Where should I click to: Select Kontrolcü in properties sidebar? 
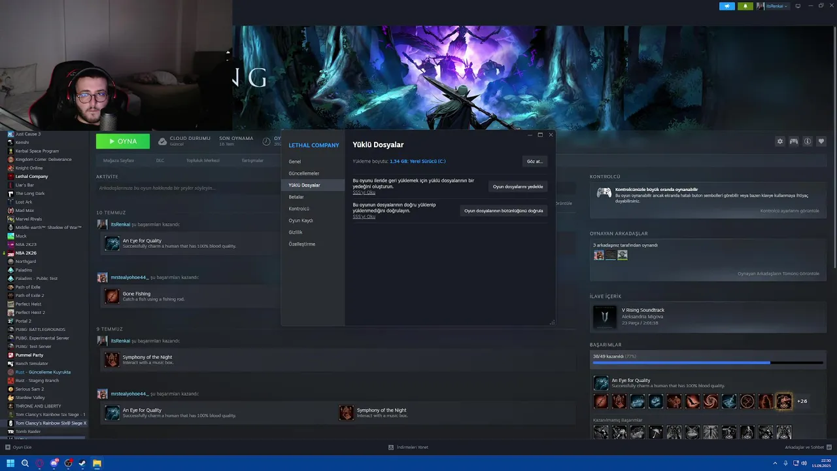(313, 209)
